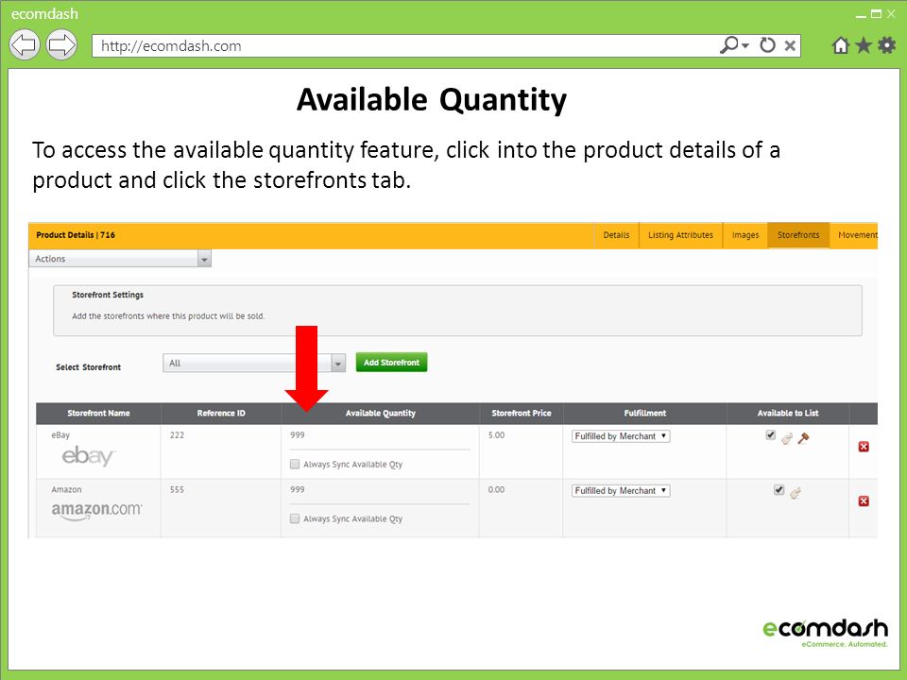Stop loading with the address bar X
Screen dimensions: 907x680
[790, 45]
